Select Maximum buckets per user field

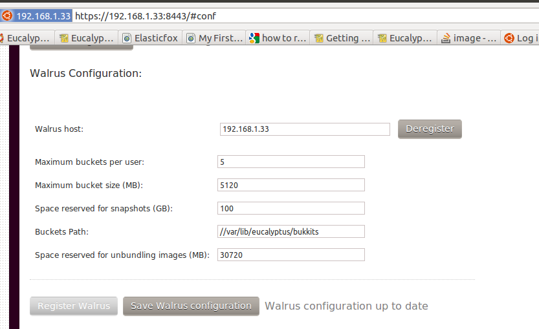(291, 162)
